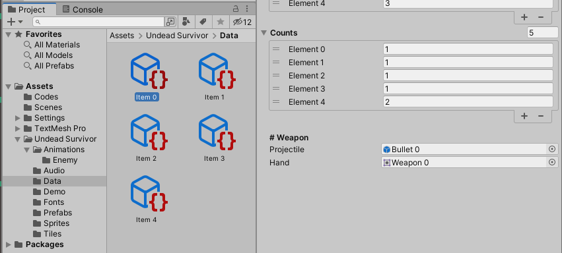Open the create asset plus dropdown
Screen dimensions: 562x253
pos(15,22)
